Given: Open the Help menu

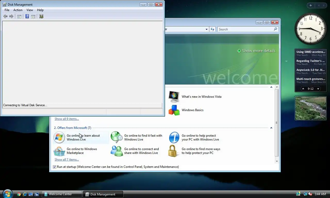Looking at the screenshot, I should tap(40, 10).
